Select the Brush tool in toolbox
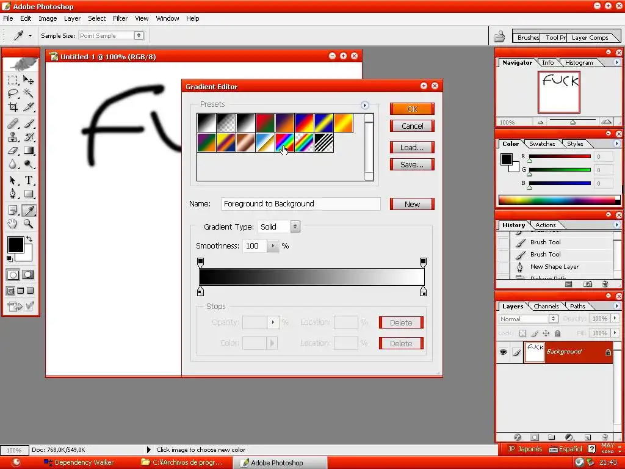The width and height of the screenshot is (625, 469). click(x=28, y=123)
